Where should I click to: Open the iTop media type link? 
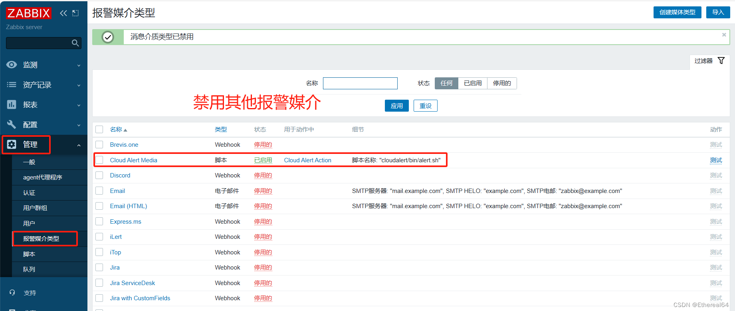pyautogui.click(x=115, y=252)
